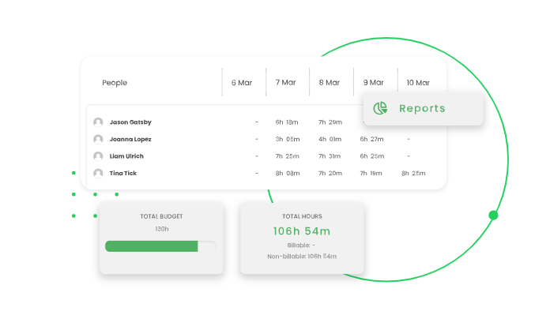Click Tina Tick's avatar icon
Viewport: 550px width, 311px height.
98,174
